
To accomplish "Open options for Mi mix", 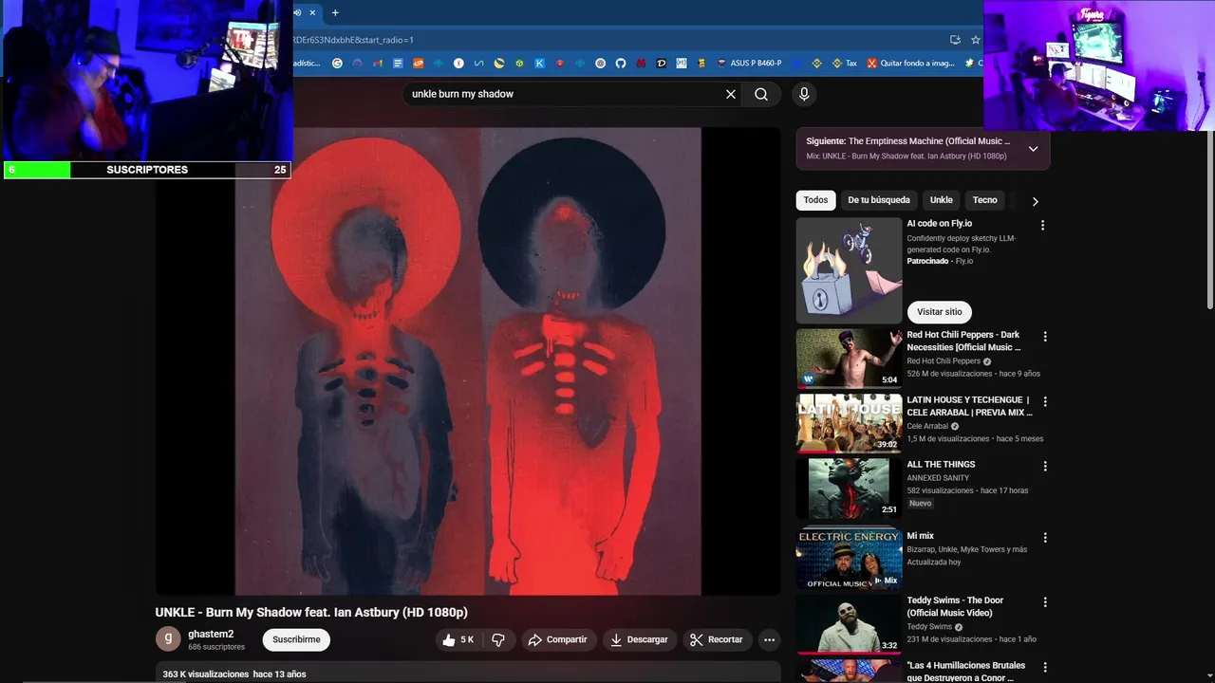I will 1045,538.
